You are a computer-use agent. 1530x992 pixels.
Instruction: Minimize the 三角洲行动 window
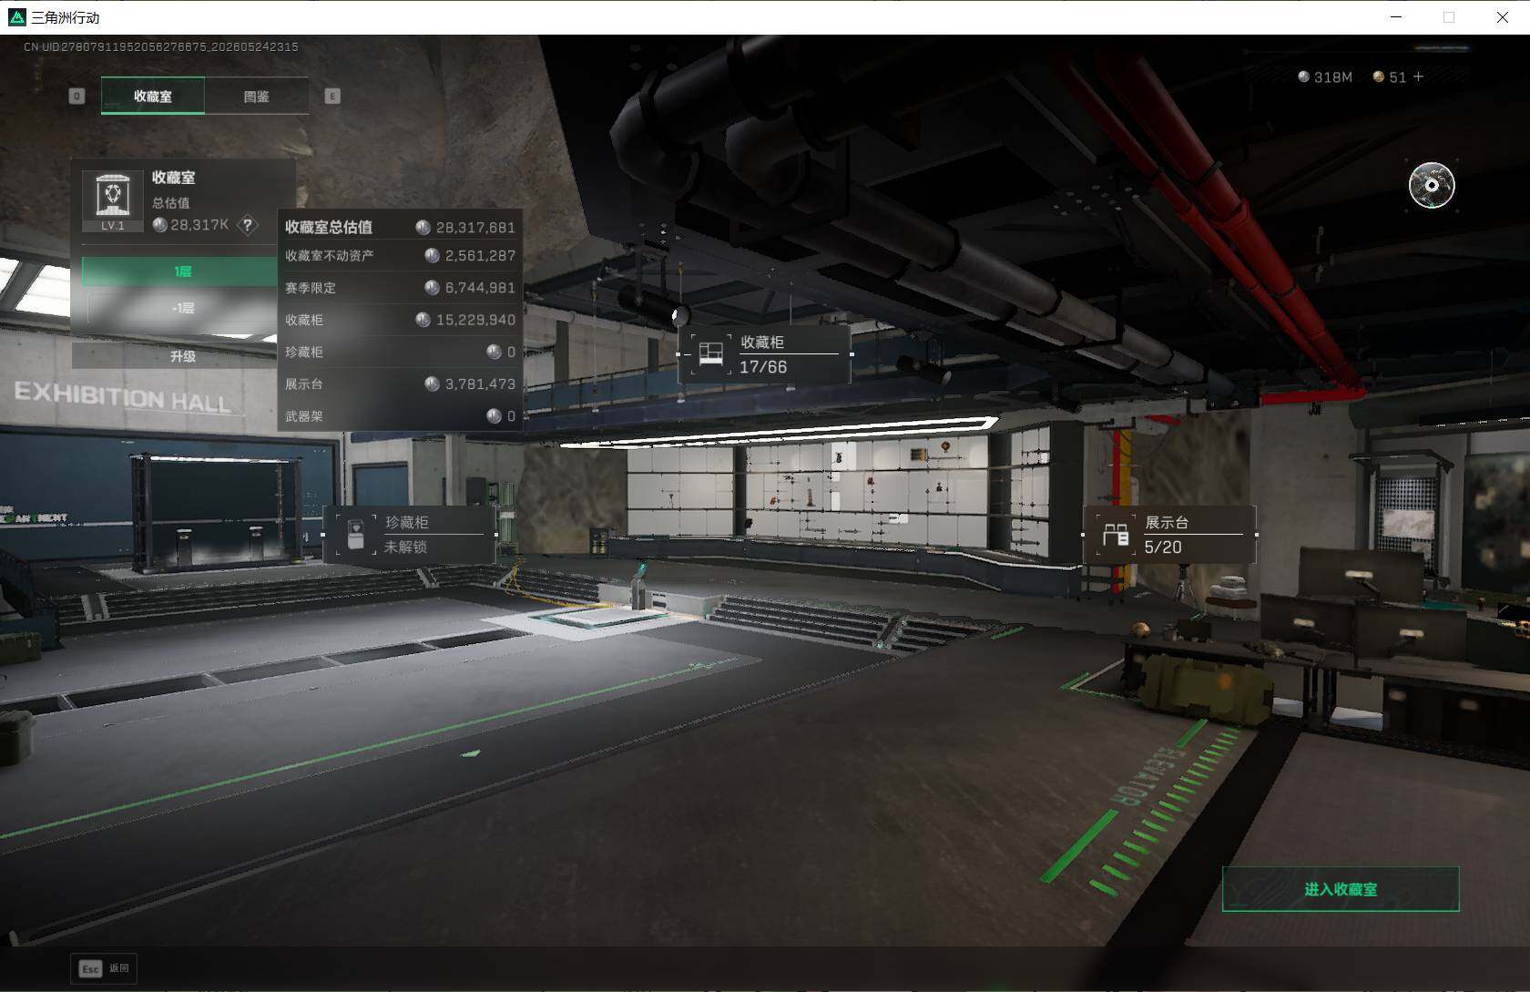point(1396,17)
